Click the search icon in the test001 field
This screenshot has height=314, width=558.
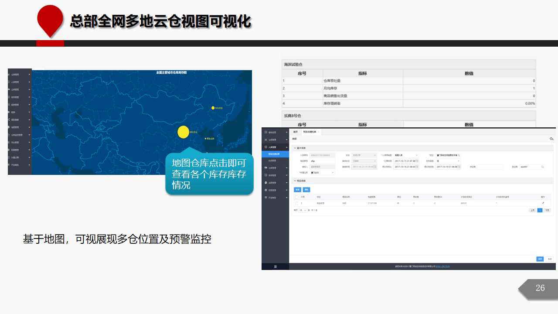(542, 167)
